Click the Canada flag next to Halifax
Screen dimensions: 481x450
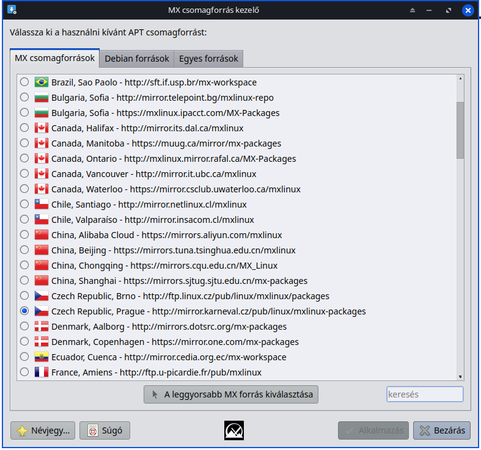pos(42,128)
